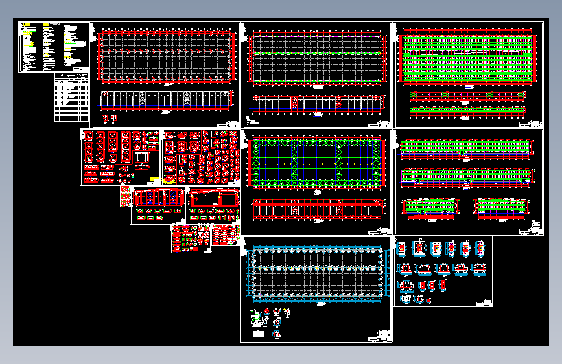Viewport: 562px width, 364px height.
Task: Select the cyan foundation details sheet
Action: pos(443,271)
